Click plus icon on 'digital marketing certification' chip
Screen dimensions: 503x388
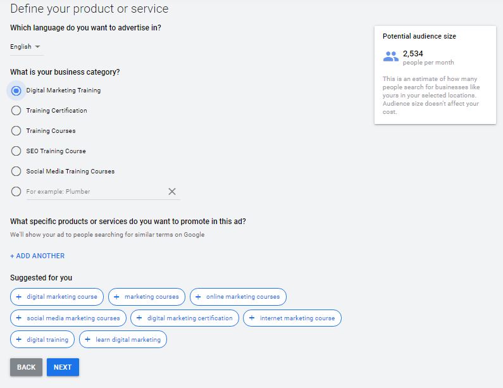pyautogui.click(x=139, y=318)
